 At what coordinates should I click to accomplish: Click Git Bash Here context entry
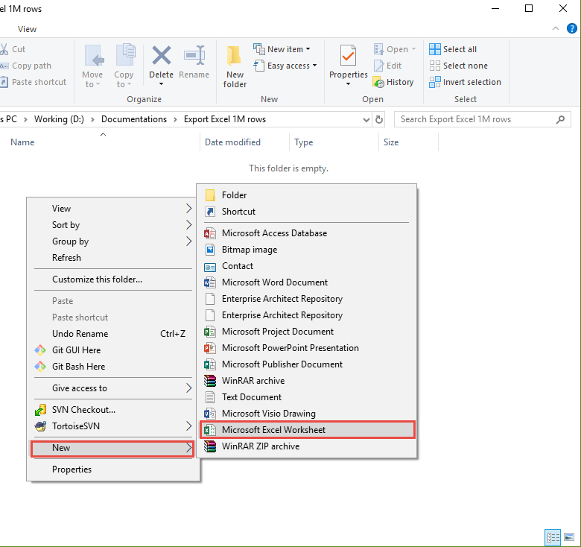coord(78,367)
